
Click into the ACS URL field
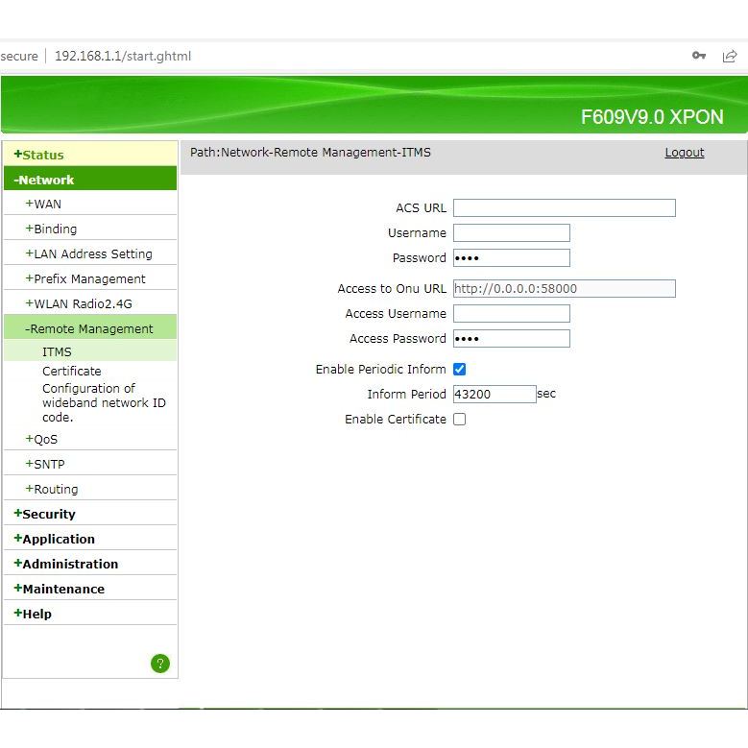[564, 208]
